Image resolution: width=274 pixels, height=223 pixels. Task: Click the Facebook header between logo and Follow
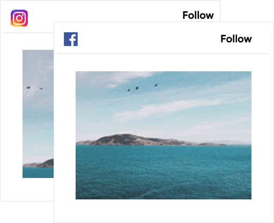click(x=149, y=39)
